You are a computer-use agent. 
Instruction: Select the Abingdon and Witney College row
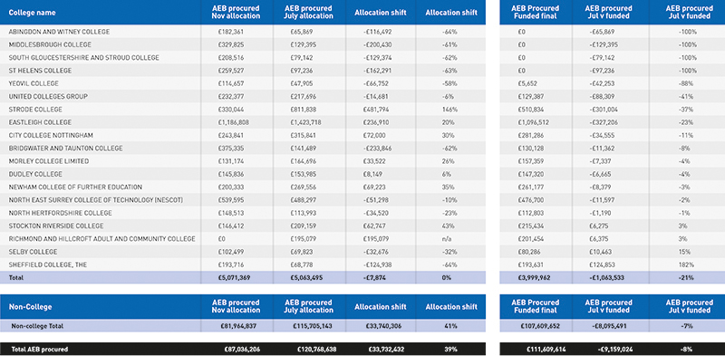pos(243,32)
